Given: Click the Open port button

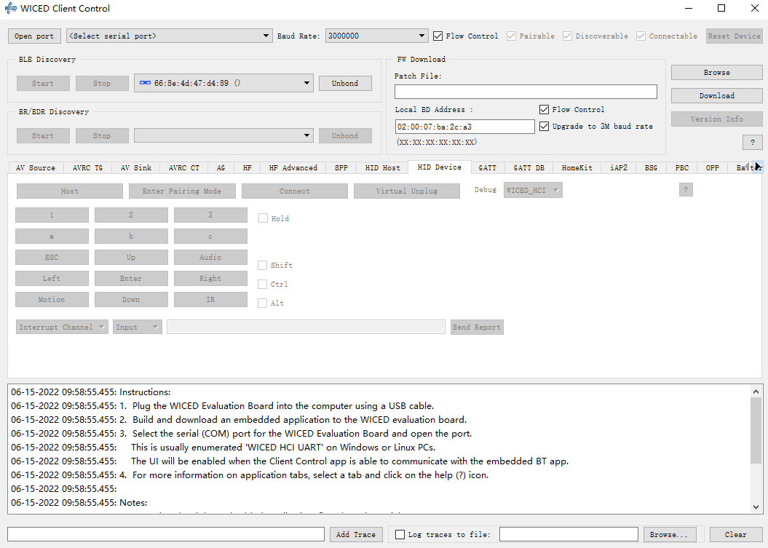Looking at the screenshot, I should pyautogui.click(x=34, y=36).
